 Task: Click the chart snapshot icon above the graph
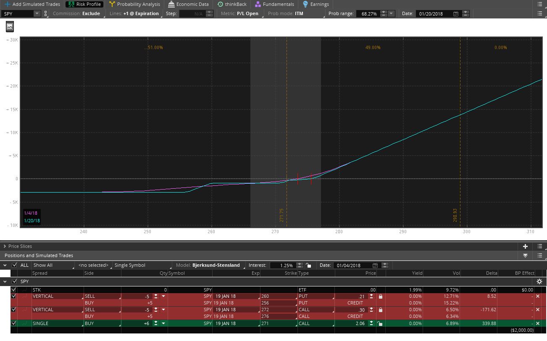10,26
